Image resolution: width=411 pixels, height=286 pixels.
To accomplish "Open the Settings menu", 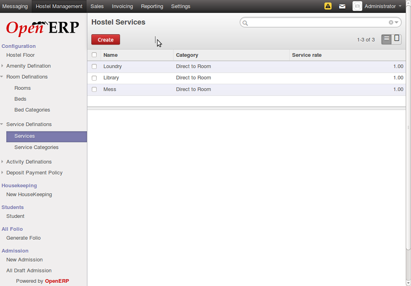I will tap(181, 6).
